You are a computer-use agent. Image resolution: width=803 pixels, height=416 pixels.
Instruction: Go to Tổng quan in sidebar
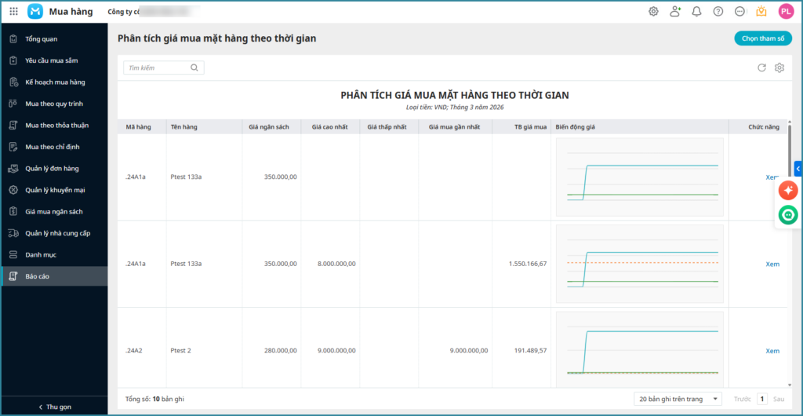41,38
